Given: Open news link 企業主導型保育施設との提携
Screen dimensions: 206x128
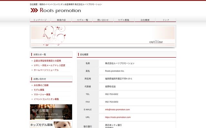Looking at the screenshot, I should click(x=47, y=61).
